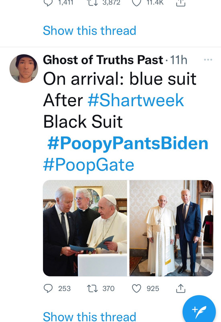
Task: Open the 11h tweet timestamp
Action: 178,60
